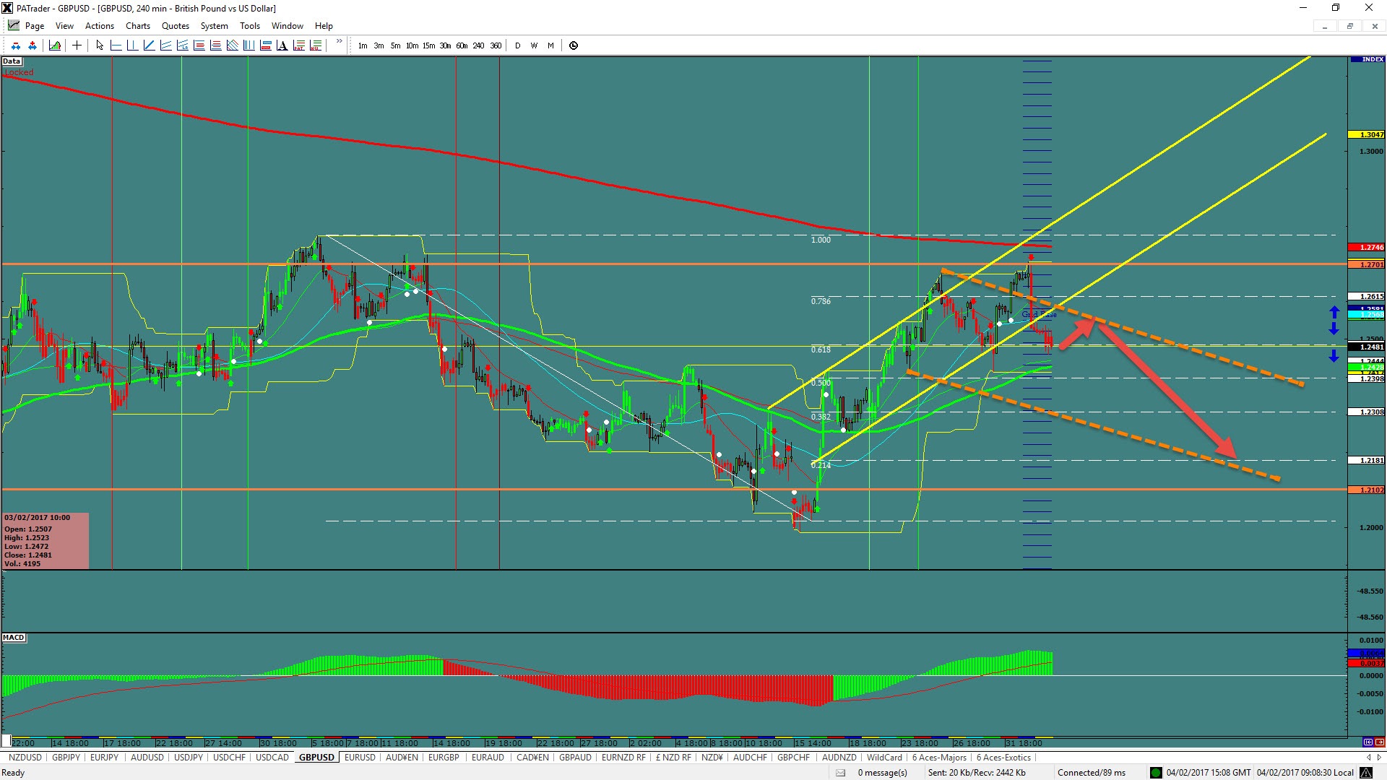Click the red scroll-right chart icon

pos(1380,742)
